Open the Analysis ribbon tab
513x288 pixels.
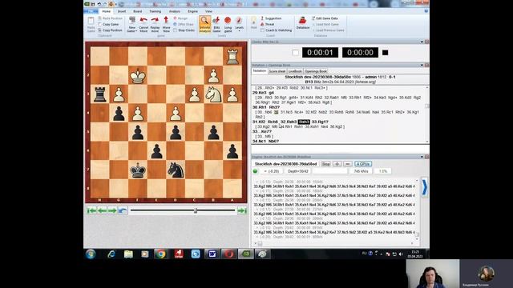coord(175,11)
